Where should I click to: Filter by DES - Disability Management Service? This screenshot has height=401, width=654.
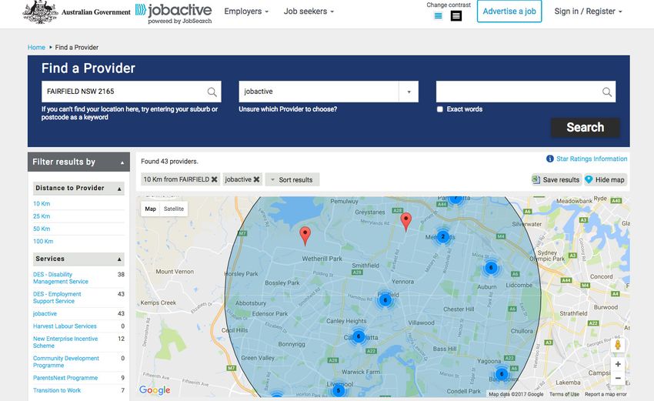(61, 278)
